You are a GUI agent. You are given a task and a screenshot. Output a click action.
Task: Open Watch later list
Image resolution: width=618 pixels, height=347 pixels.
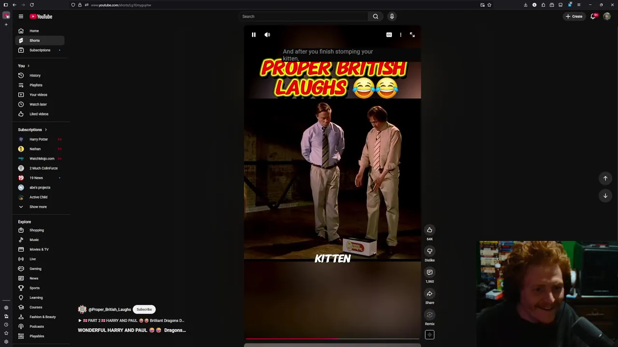[x=40, y=104]
